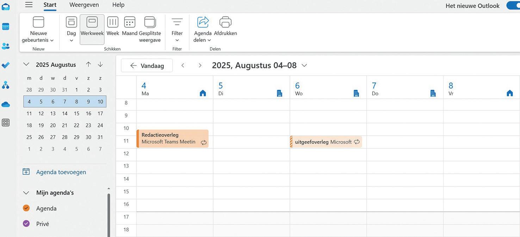Click the Afdrukken printer icon

point(225,22)
